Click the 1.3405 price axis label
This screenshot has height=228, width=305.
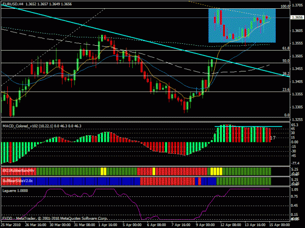tap(298, 81)
